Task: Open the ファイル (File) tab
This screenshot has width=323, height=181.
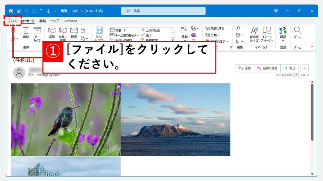Action: click(x=13, y=21)
